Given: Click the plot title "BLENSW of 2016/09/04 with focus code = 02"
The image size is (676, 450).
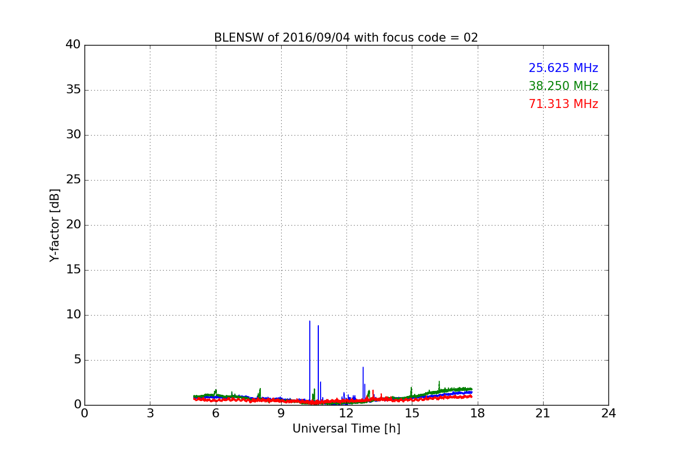Looking at the screenshot, I should click(346, 38).
